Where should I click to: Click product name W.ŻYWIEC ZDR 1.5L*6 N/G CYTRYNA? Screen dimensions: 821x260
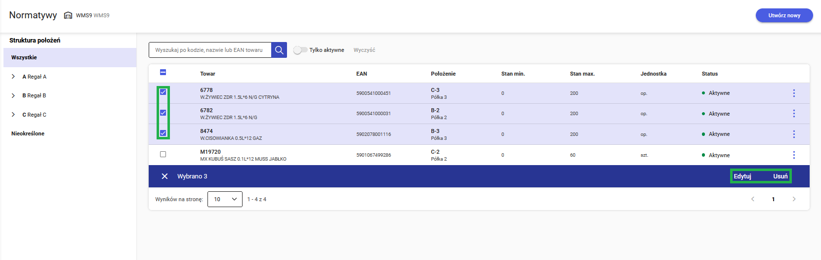coord(240,97)
